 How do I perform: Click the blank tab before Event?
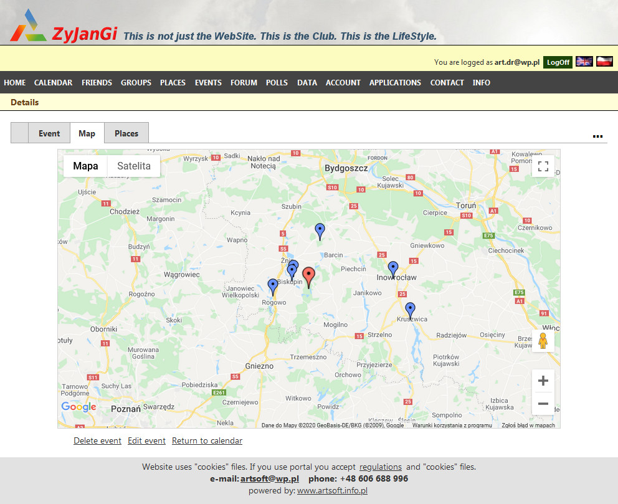pyautogui.click(x=19, y=133)
